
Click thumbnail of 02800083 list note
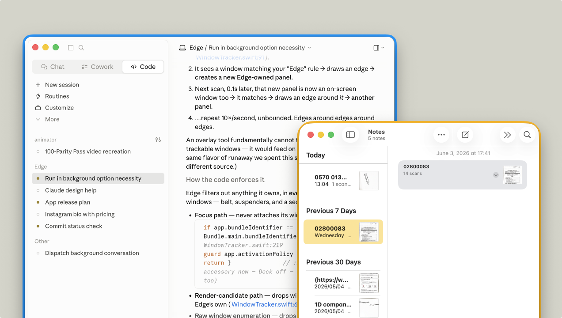click(x=369, y=232)
